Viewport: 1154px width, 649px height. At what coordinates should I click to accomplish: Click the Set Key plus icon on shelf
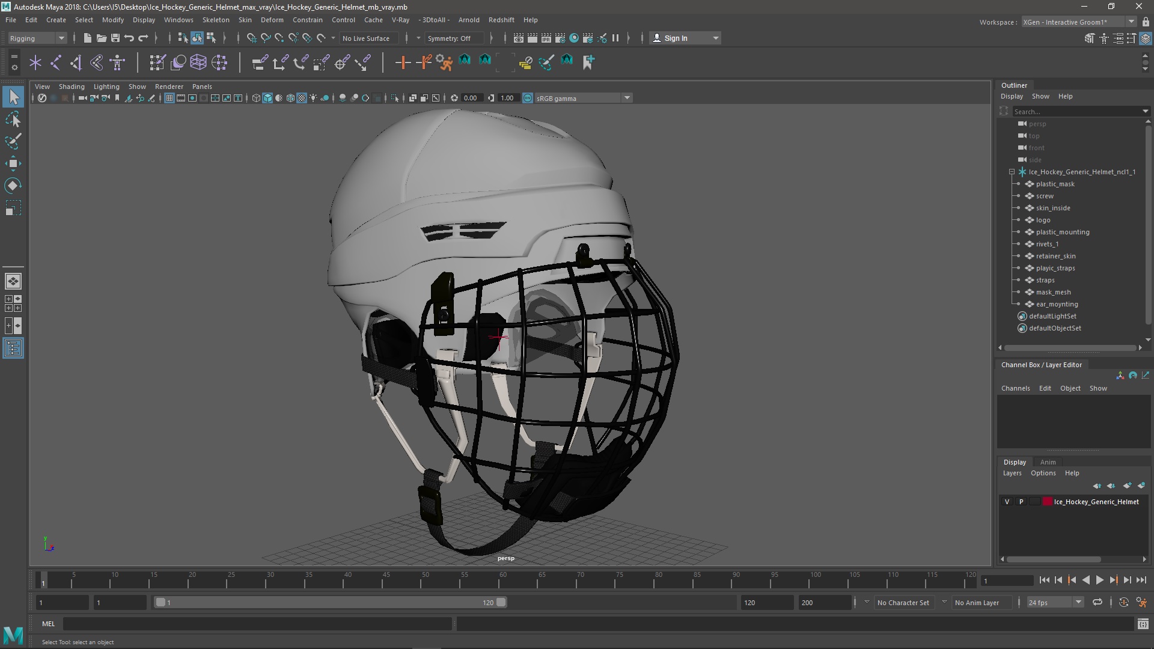point(403,62)
